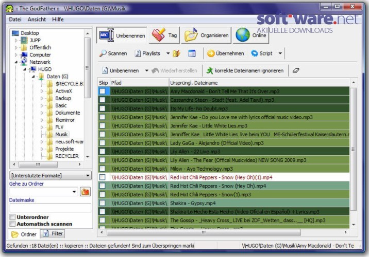Select the Musik folder in tree

[x=61, y=134]
